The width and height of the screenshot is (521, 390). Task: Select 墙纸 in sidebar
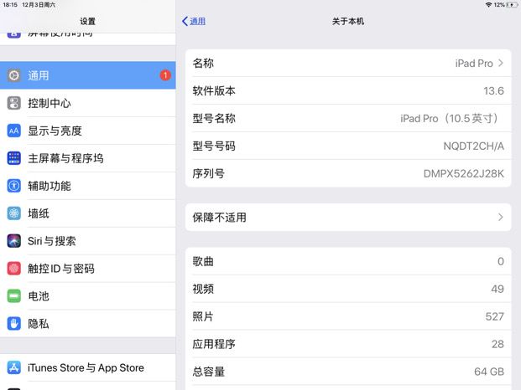[88, 213]
